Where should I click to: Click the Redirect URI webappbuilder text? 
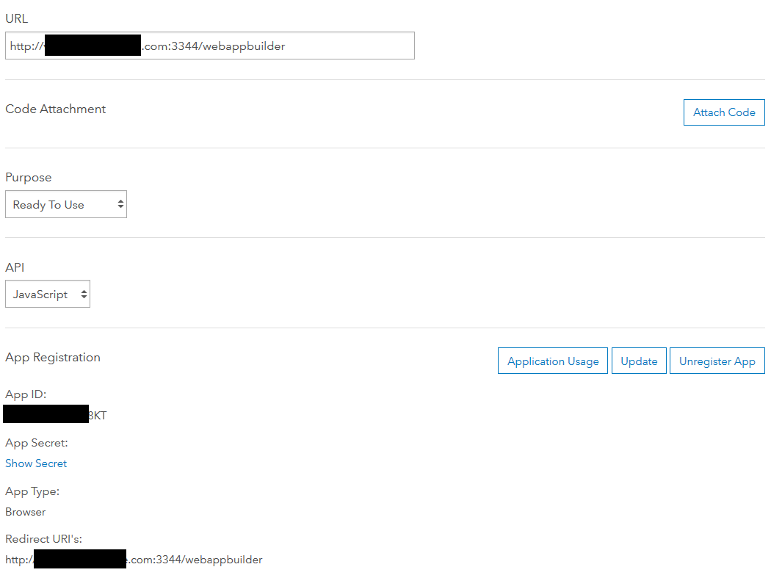tap(134, 560)
